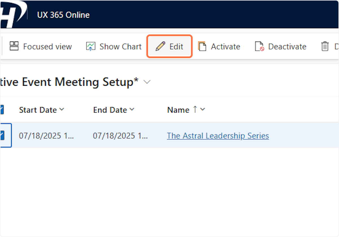Choose the Deactivate command label
This screenshot has width=339, height=237.
click(x=287, y=47)
